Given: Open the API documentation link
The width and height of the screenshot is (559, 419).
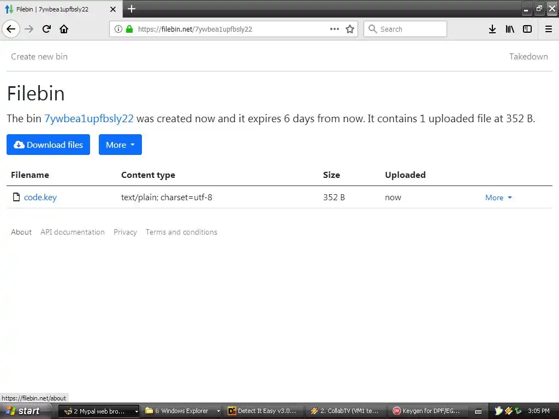Looking at the screenshot, I should point(73,232).
